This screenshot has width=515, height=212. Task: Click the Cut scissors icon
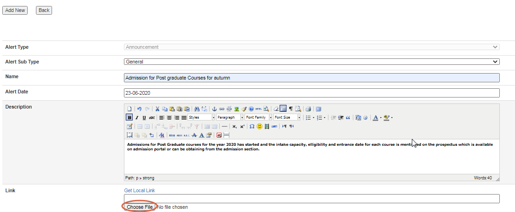click(x=157, y=109)
